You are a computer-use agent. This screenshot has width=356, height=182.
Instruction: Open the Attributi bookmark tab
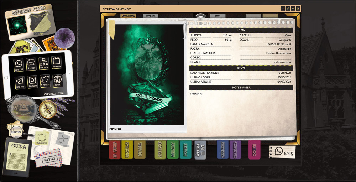pyautogui.click(x=160, y=150)
